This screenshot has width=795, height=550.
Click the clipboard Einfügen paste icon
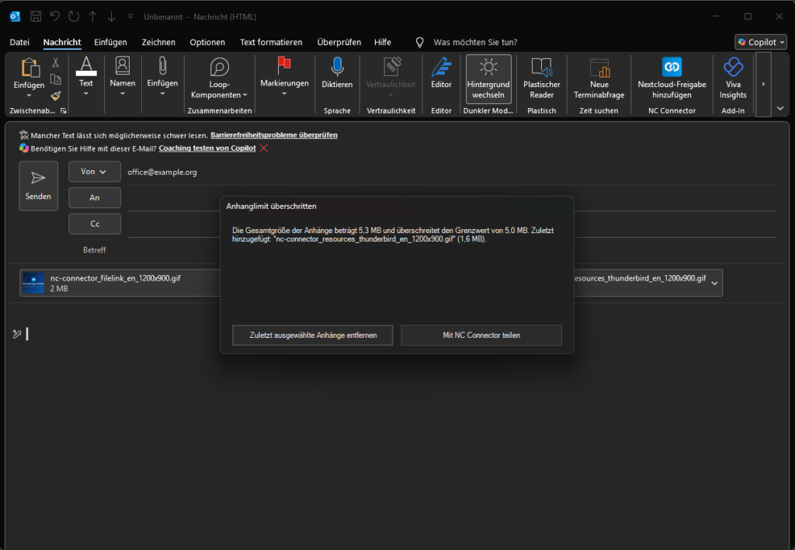click(30, 68)
